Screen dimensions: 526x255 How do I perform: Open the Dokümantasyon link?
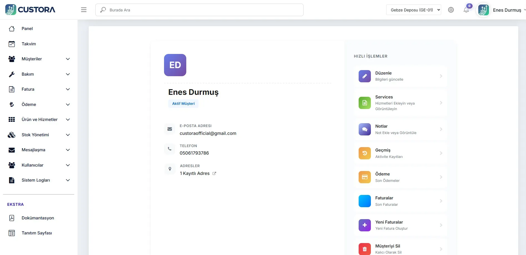click(x=38, y=218)
